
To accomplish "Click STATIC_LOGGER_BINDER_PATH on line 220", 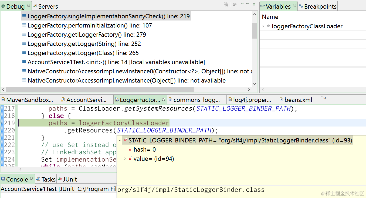I will click(164, 130).
